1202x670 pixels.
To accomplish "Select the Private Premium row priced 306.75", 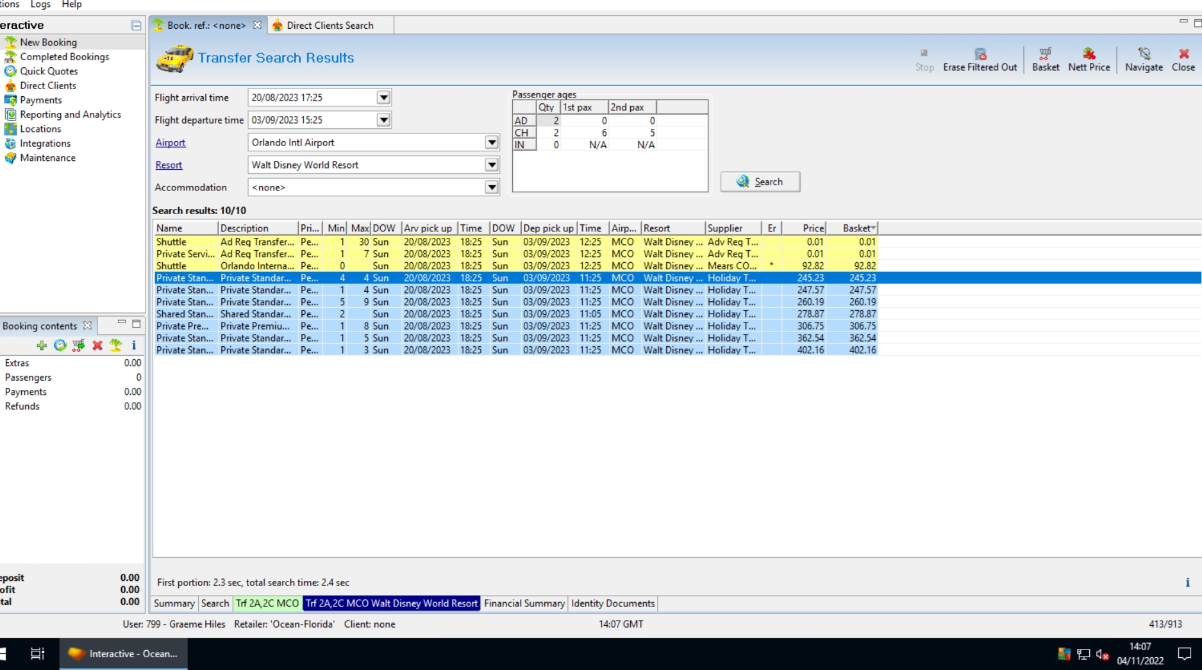I will [515, 326].
